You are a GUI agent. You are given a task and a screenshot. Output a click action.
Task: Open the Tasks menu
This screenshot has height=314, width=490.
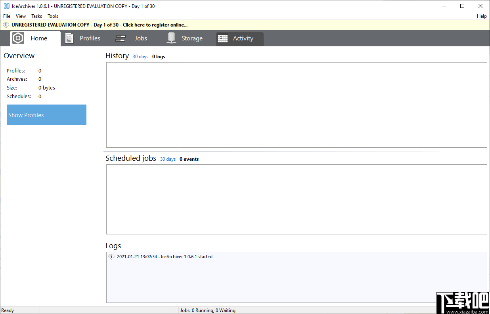[37, 16]
